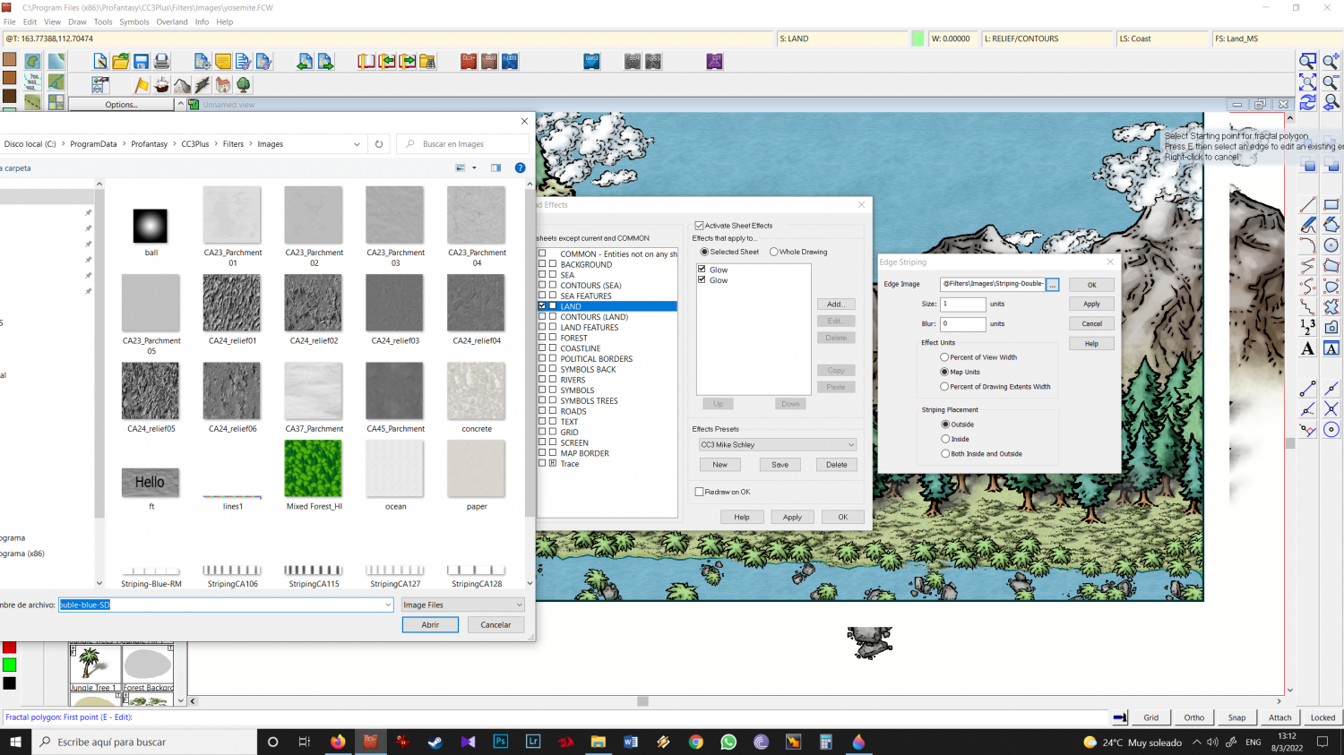Viewport: 1344px width, 755px height.
Task: Open the Image Files file type dropdown
Action: pos(462,605)
